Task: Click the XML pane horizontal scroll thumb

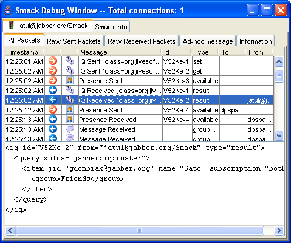Action: [140, 230]
